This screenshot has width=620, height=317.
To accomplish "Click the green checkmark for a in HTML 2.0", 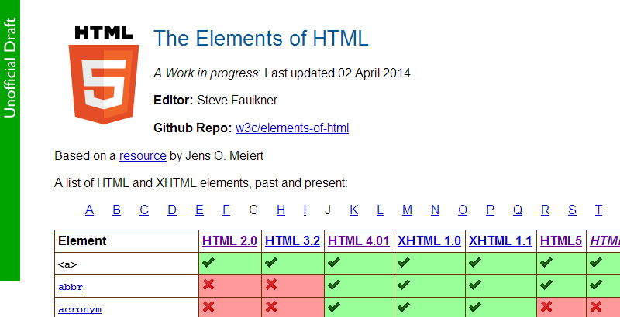I will (208, 263).
